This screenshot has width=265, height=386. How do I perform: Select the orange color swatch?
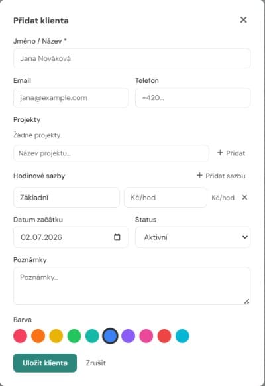pyautogui.click(x=38, y=336)
